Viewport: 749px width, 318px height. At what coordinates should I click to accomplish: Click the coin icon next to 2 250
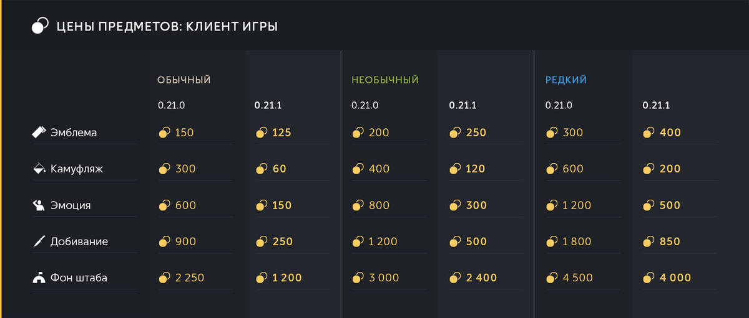click(164, 278)
